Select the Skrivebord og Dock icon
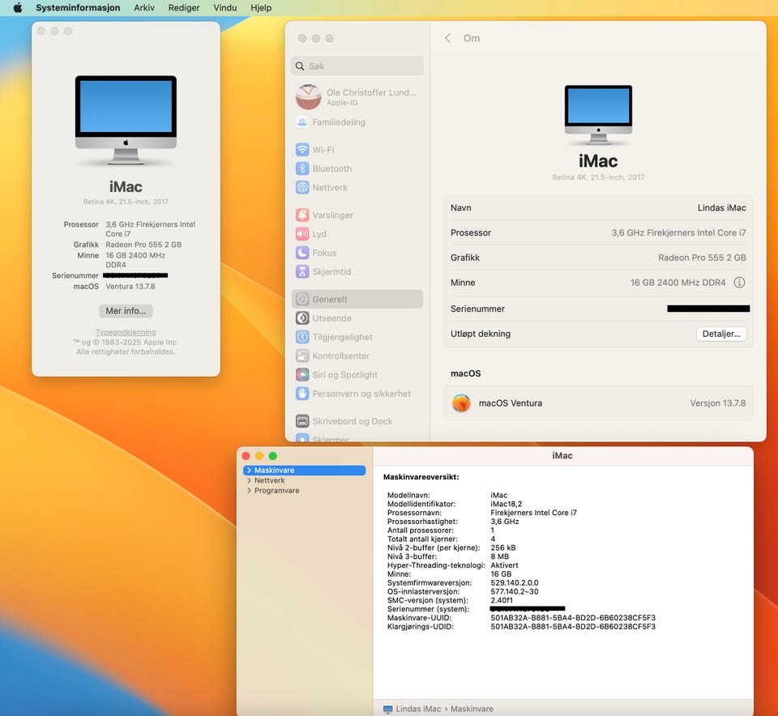778x716 pixels. click(x=302, y=421)
